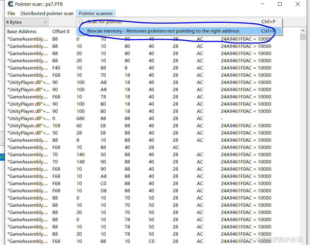Select GameAssembly row with offsets B8, 8, 10, 88
The height and width of the screenshot is (245, 310).
click(x=152, y=140)
